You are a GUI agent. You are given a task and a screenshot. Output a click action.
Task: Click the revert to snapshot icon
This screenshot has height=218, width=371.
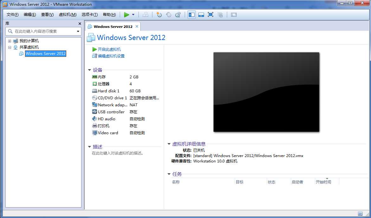click(169, 15)
